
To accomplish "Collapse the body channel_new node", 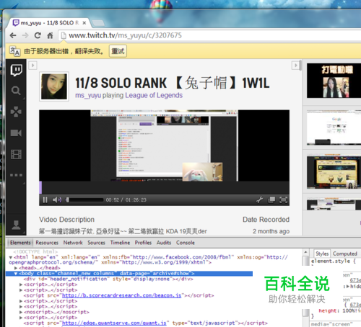I will [x=16, y=274].
